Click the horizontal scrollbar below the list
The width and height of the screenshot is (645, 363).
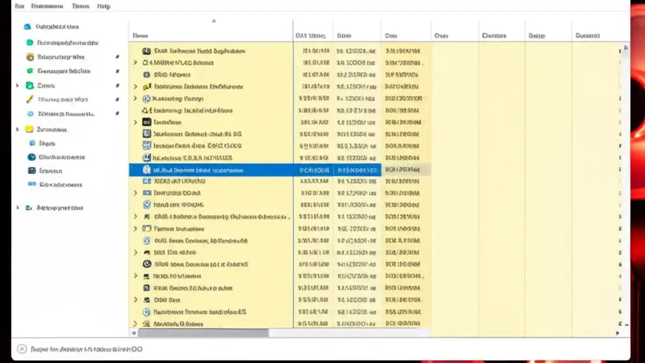click(x=202, y=333)
